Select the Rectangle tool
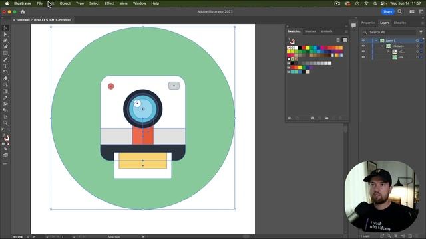The height and width of the screenshot is (239, 426). tap(5, 53)
